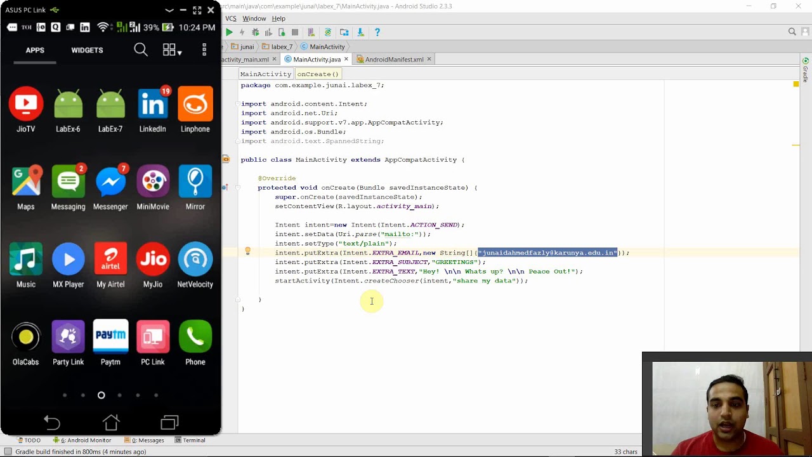Tap the phone Recent apps button
This screenshot has height=457, width=812.
tap(169, 423)
